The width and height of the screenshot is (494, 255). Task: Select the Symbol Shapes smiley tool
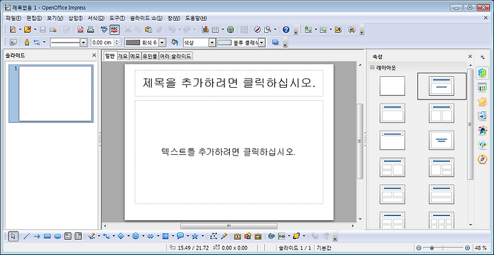[135, 236]
